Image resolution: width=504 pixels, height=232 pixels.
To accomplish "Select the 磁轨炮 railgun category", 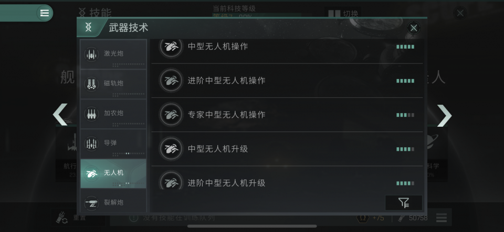I will 113,84.
